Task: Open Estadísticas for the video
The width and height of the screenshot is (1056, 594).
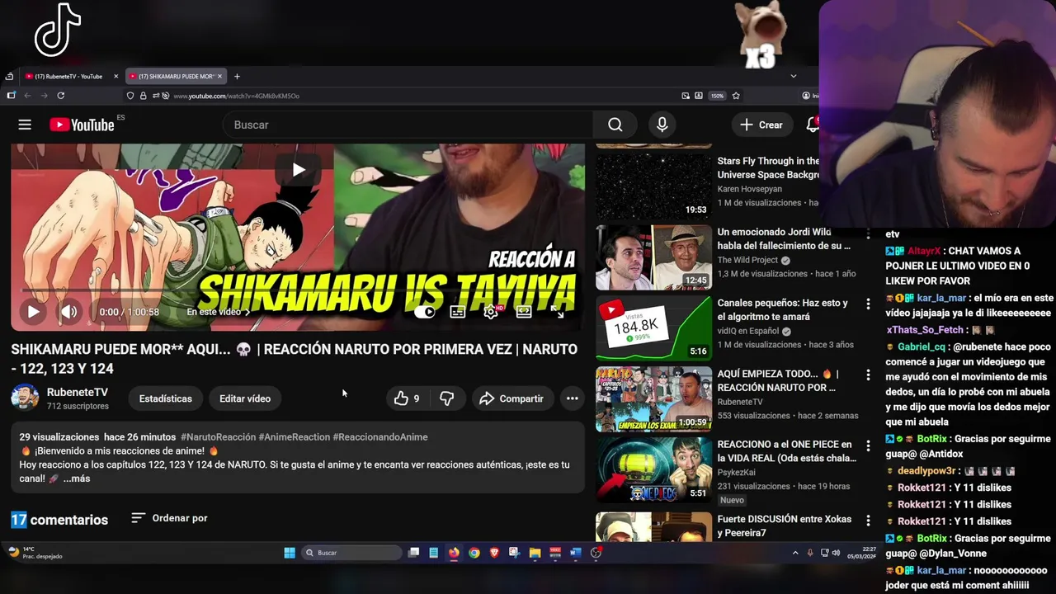Action: (165, 398)
